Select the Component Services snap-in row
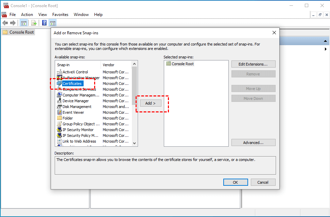The height and width of the screenshot is (217, 330). click(x=92, y=89)
